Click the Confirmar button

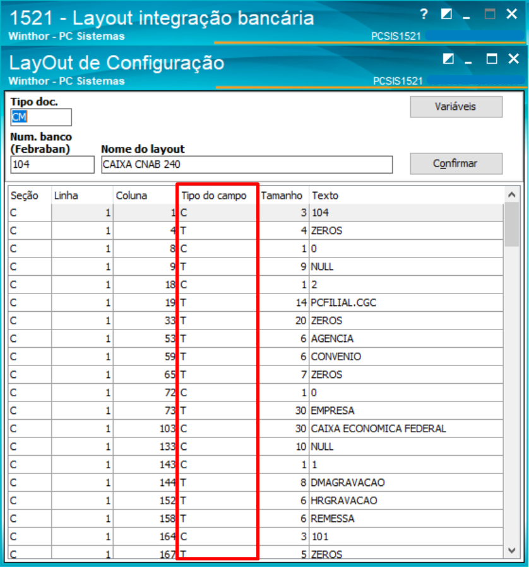pyautogui.click(x=456, y=163)
